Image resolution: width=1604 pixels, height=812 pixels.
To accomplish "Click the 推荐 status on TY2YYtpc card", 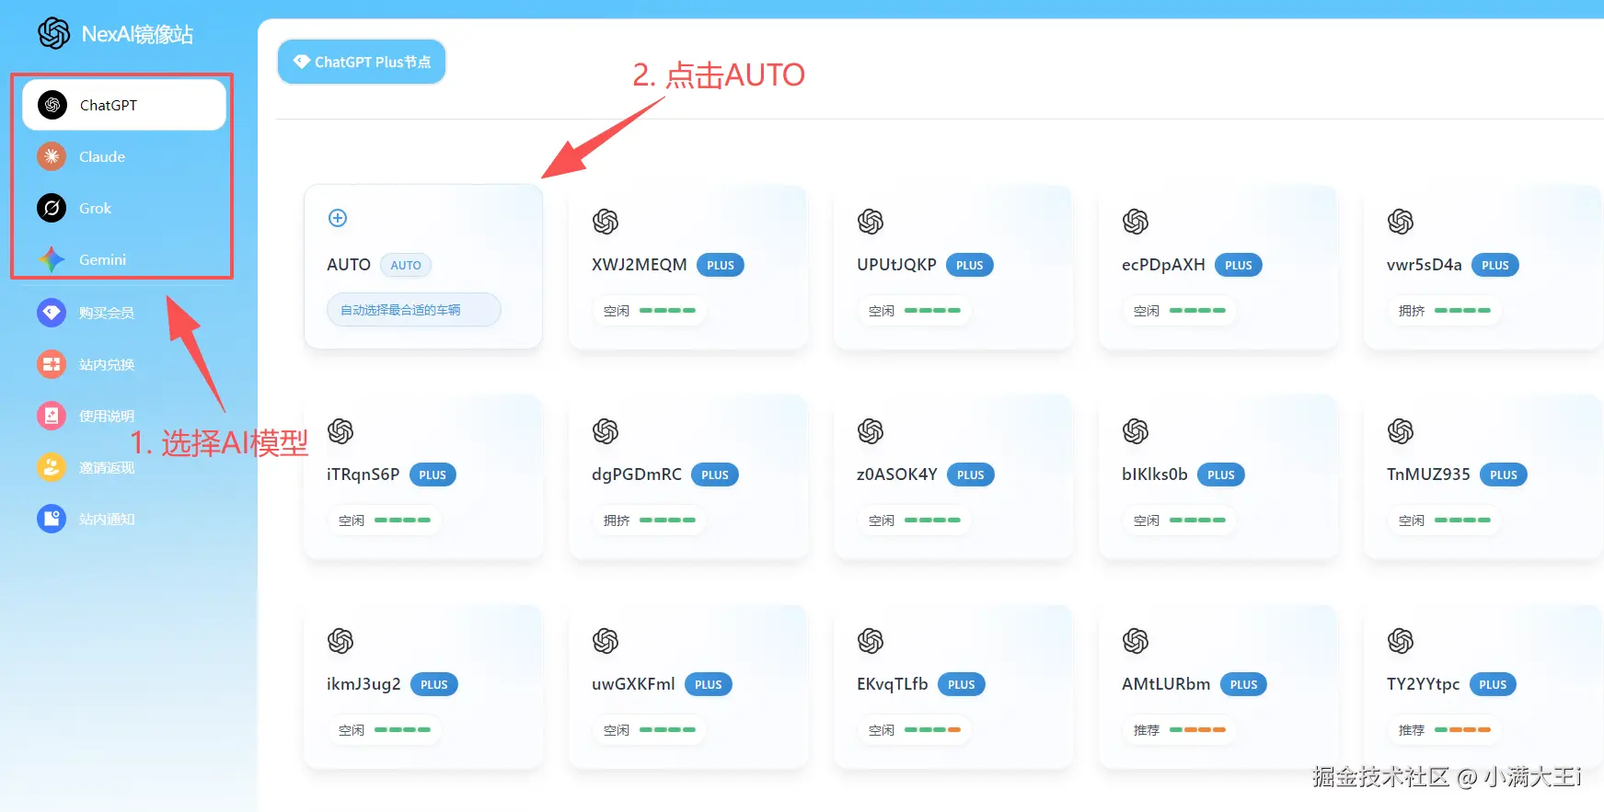I will coord(1412,730).
